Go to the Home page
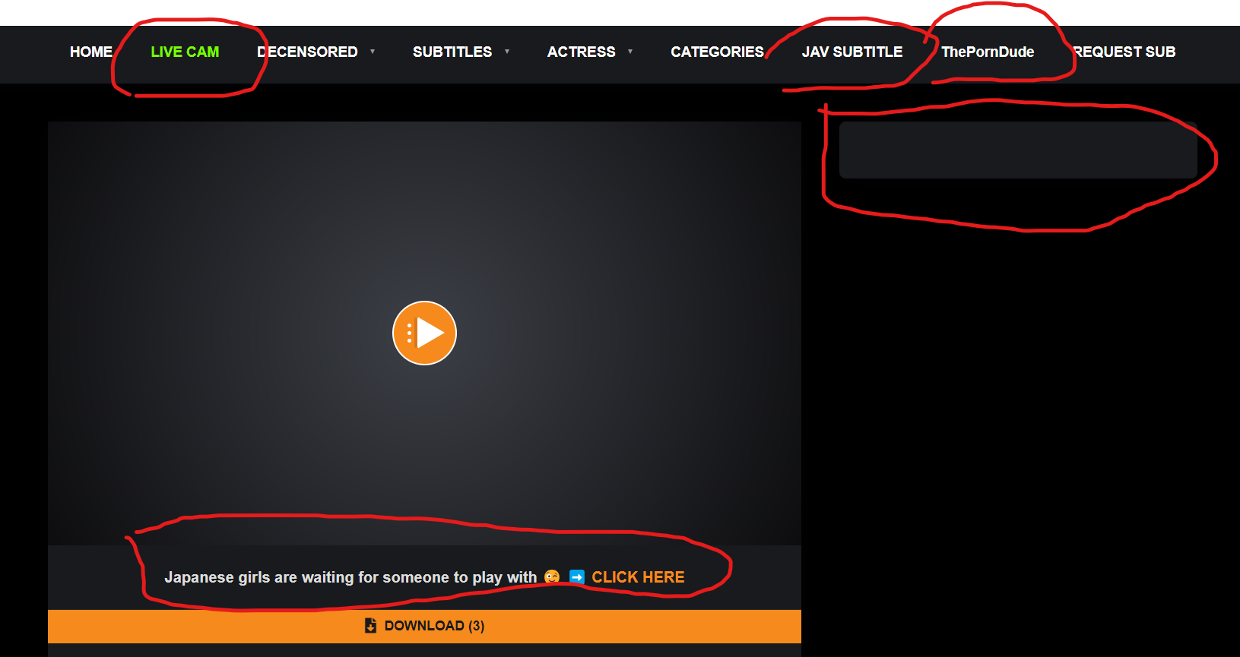 (91, 52)
